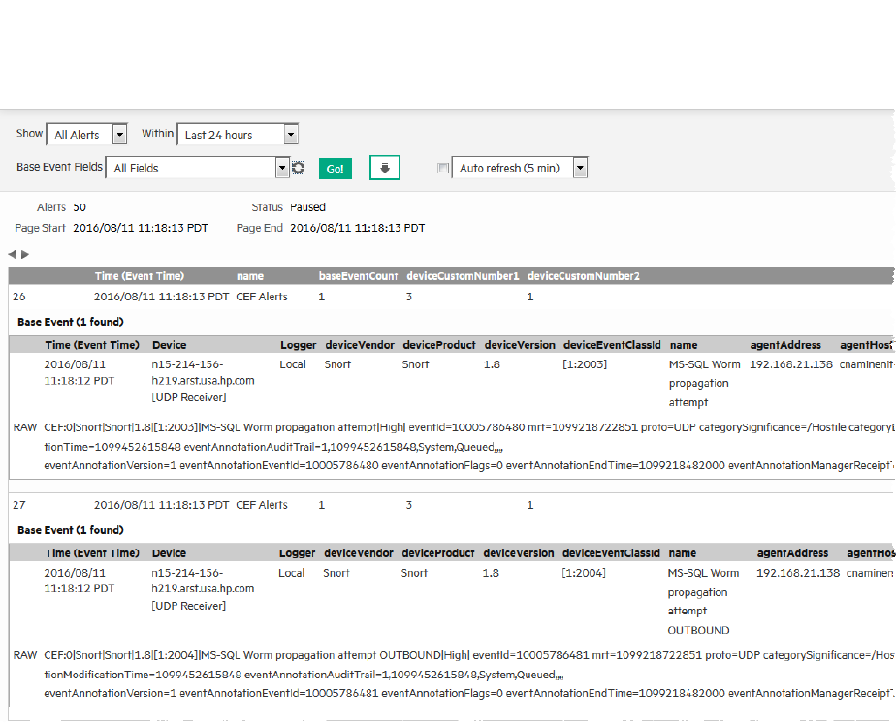Click agentAddress 192.168.21.138 in first base event

click(x=791, y=364)
